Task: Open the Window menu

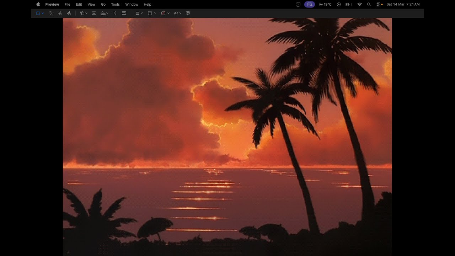Action: coord(132,4)
